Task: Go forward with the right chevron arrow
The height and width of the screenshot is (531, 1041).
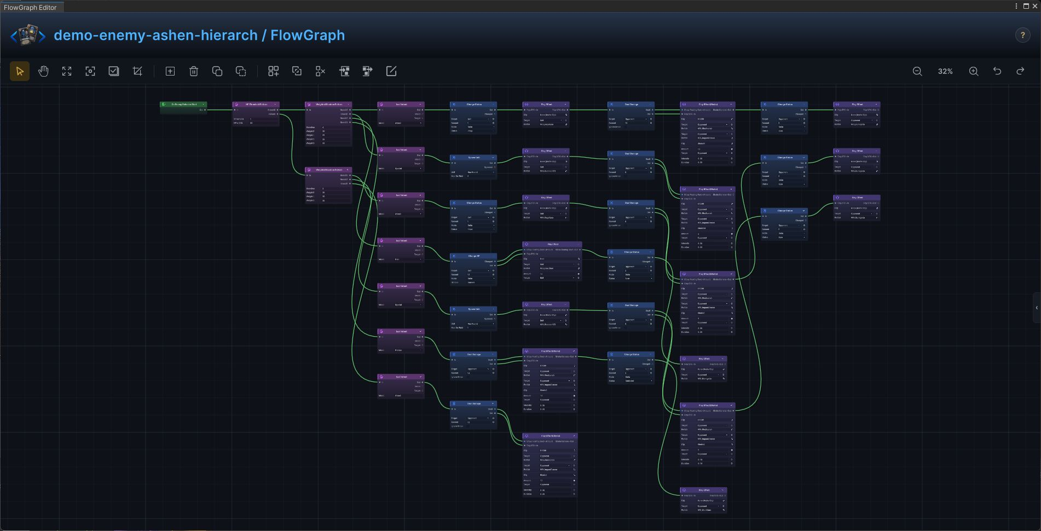Action: (x=42, y=37)
